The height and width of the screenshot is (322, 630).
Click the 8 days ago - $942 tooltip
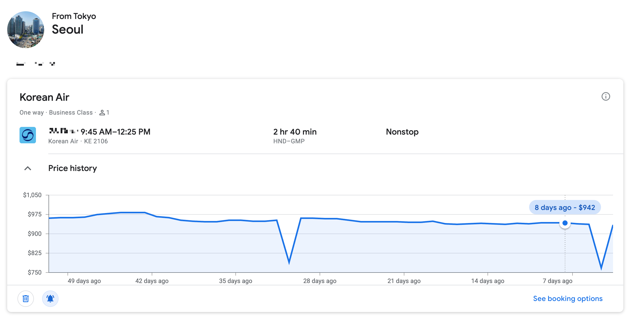pos(565,207)
